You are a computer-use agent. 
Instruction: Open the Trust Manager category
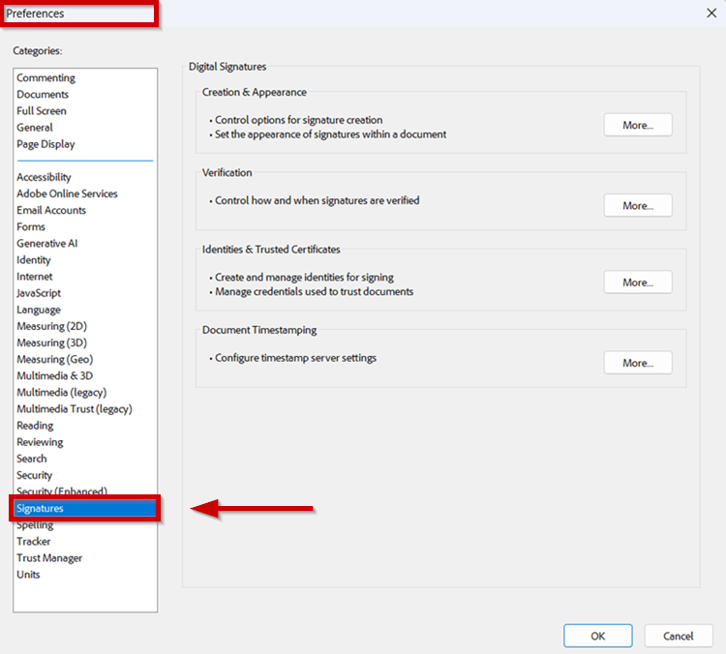click(x=49, y=558)
